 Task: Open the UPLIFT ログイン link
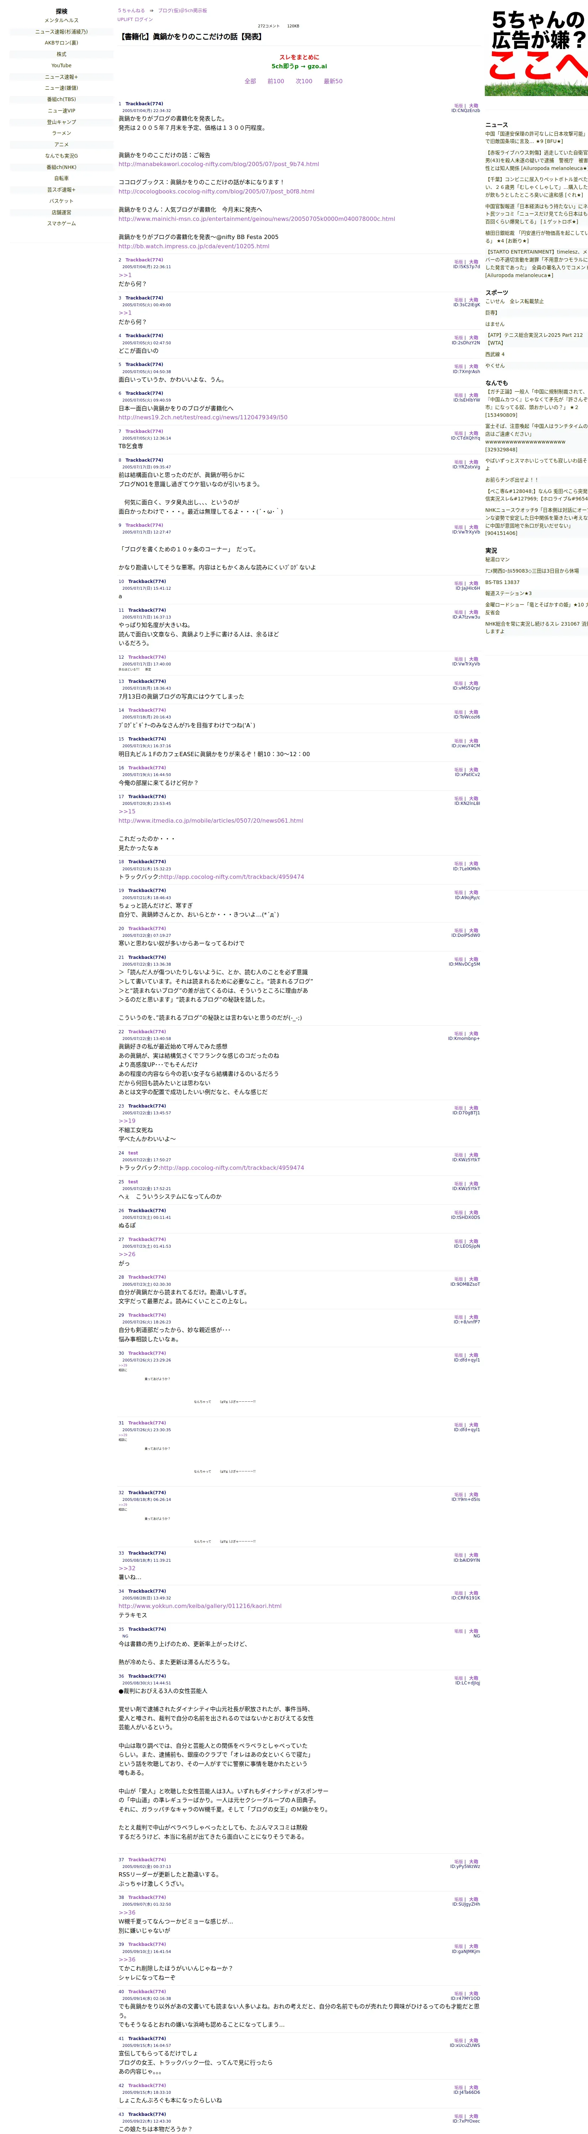(135, 19)
